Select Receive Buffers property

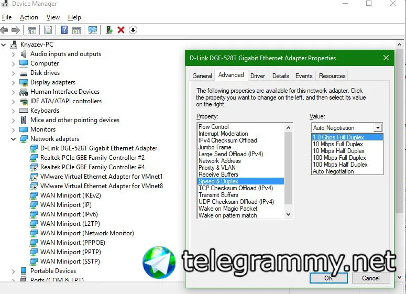tap(241, 175)
